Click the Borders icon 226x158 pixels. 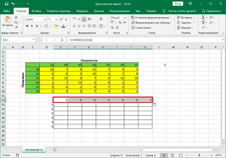(x=46, y=26)
